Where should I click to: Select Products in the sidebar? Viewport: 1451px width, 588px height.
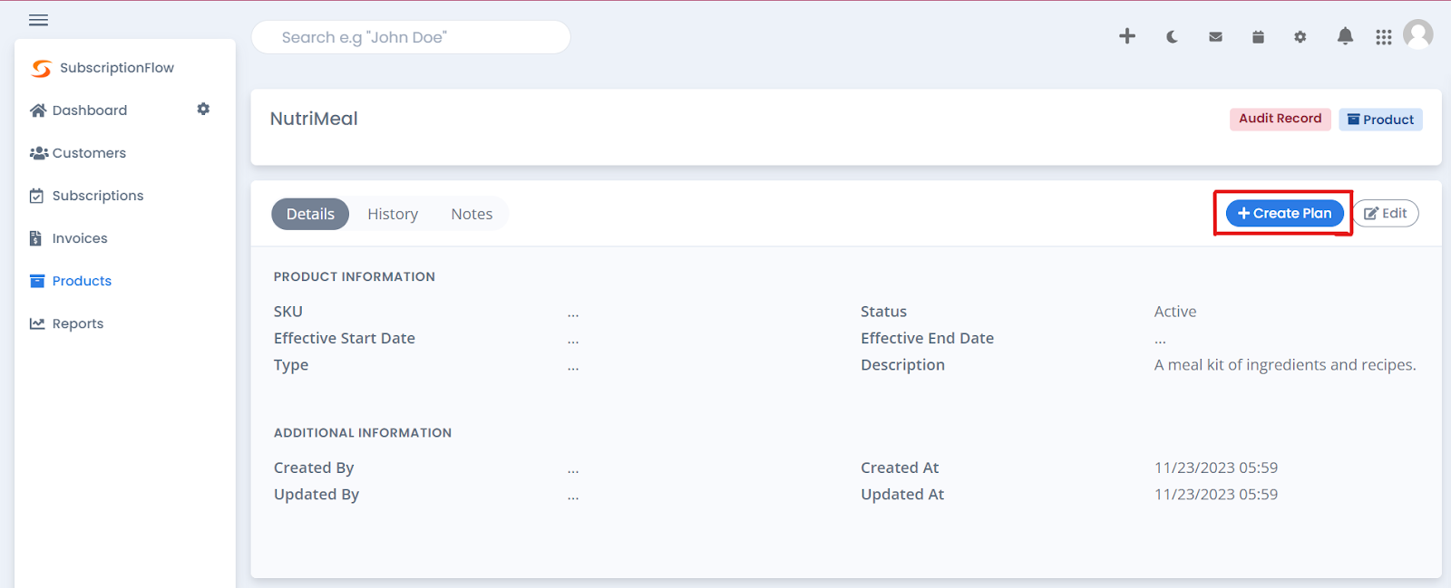pos(71,281)
